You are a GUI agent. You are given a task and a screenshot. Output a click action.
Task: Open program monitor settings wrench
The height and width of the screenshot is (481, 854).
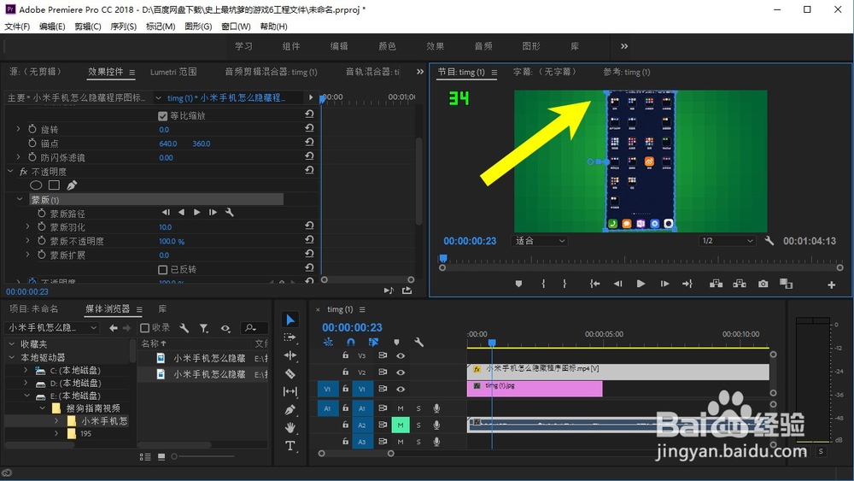click(769, 240)
